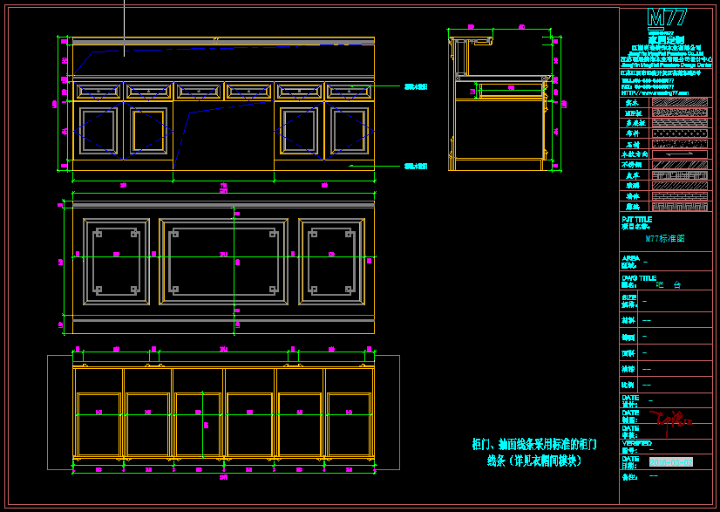
Task: Select the "玻璃" legend label
Action: coord(632,186)
